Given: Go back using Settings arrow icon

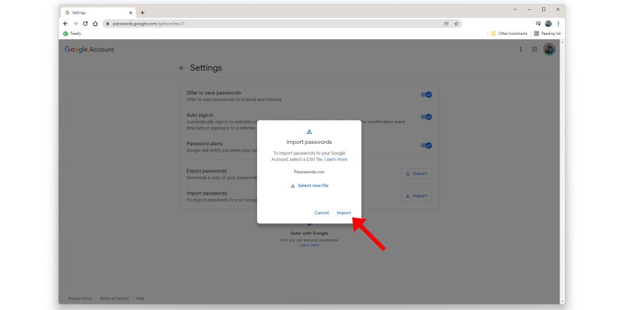Looking at the screenshot, I should click(x=182, y=68).
